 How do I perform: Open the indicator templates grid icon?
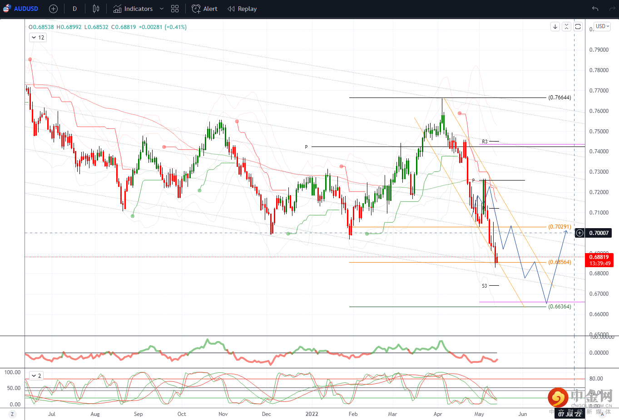(175, 9)
